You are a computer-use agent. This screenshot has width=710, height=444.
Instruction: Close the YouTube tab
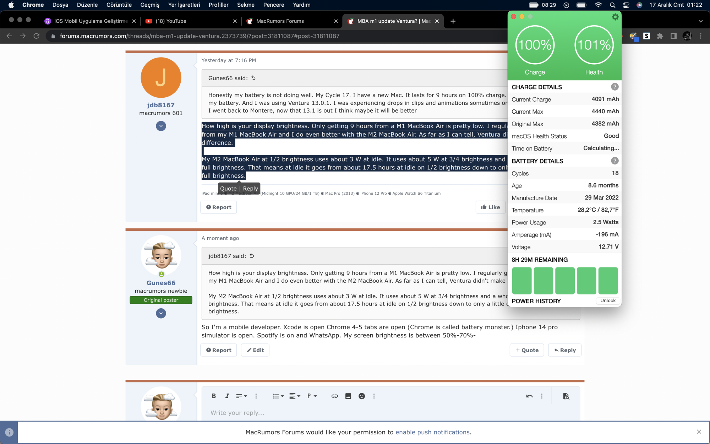pos(235,21)
